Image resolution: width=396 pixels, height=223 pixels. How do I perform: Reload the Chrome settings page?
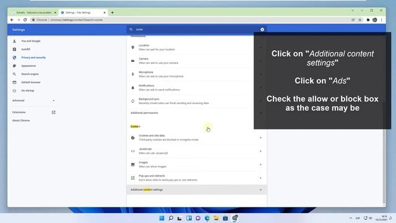click(25, 20)
